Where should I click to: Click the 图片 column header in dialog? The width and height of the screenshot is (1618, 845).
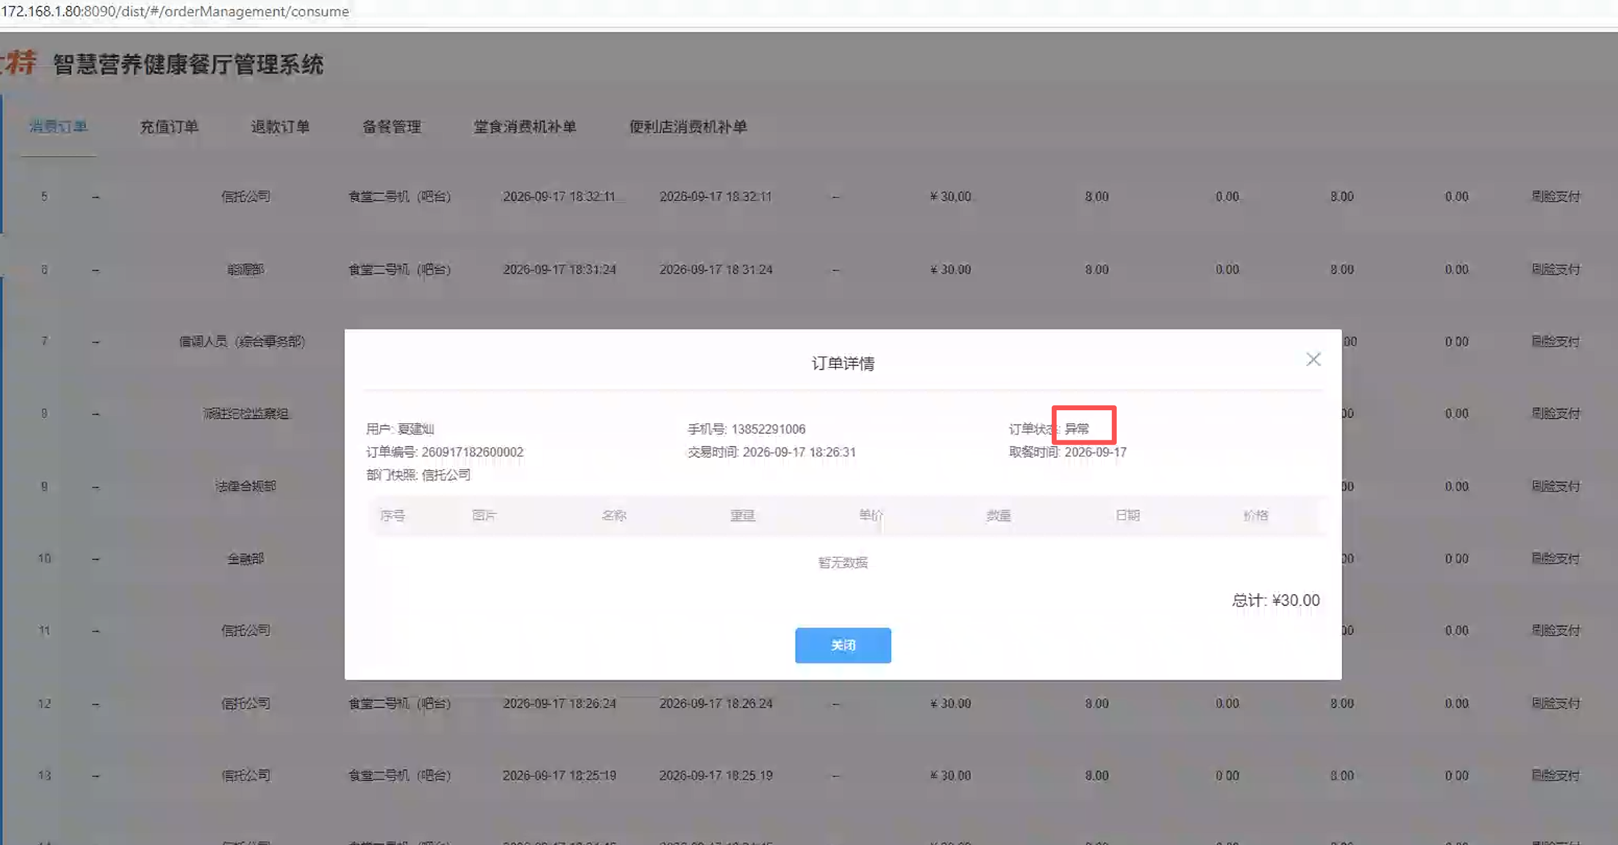[484, 515]
